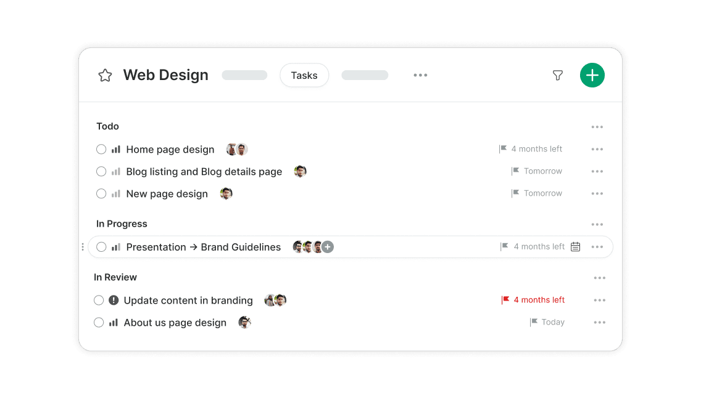Create a new task with the green plus button

pyautogui.click(x=592, y=75)
